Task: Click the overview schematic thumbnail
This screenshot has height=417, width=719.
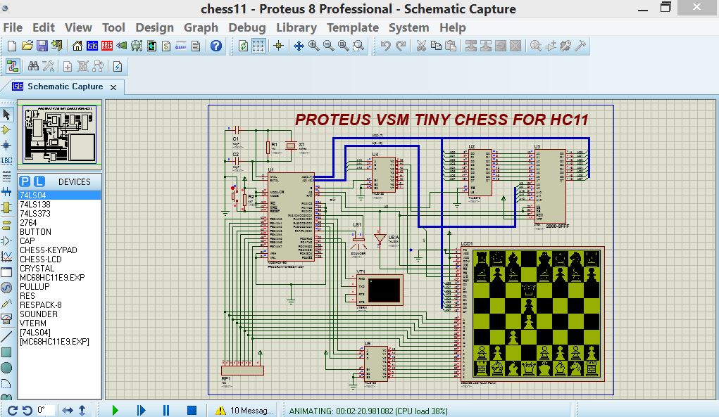Action: [x=60, y=134]
